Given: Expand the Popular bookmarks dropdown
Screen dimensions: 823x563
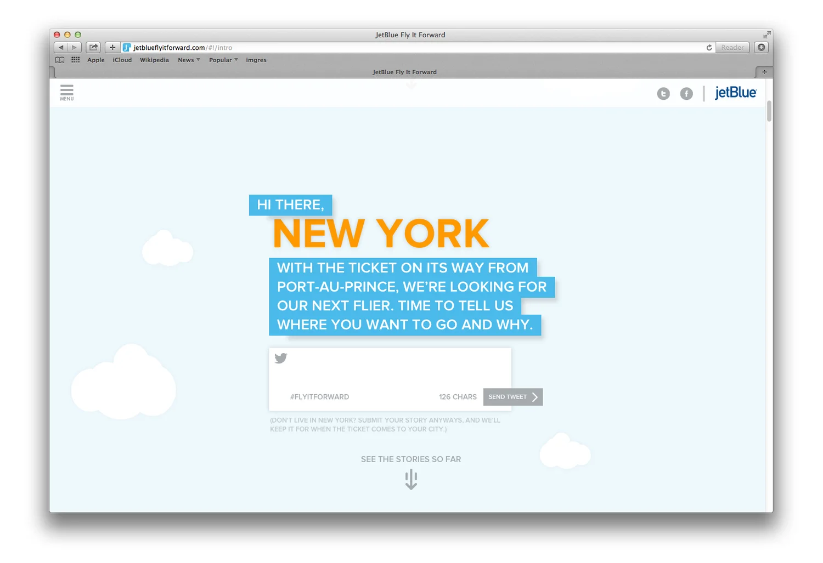Looking at the screenshot, I should coord(223,60).
